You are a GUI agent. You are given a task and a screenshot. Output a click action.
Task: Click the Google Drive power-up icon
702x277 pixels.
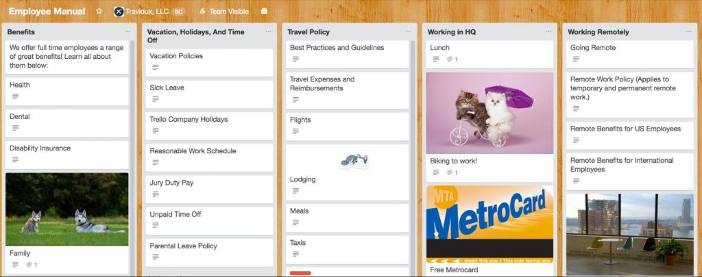pos(264,11)
